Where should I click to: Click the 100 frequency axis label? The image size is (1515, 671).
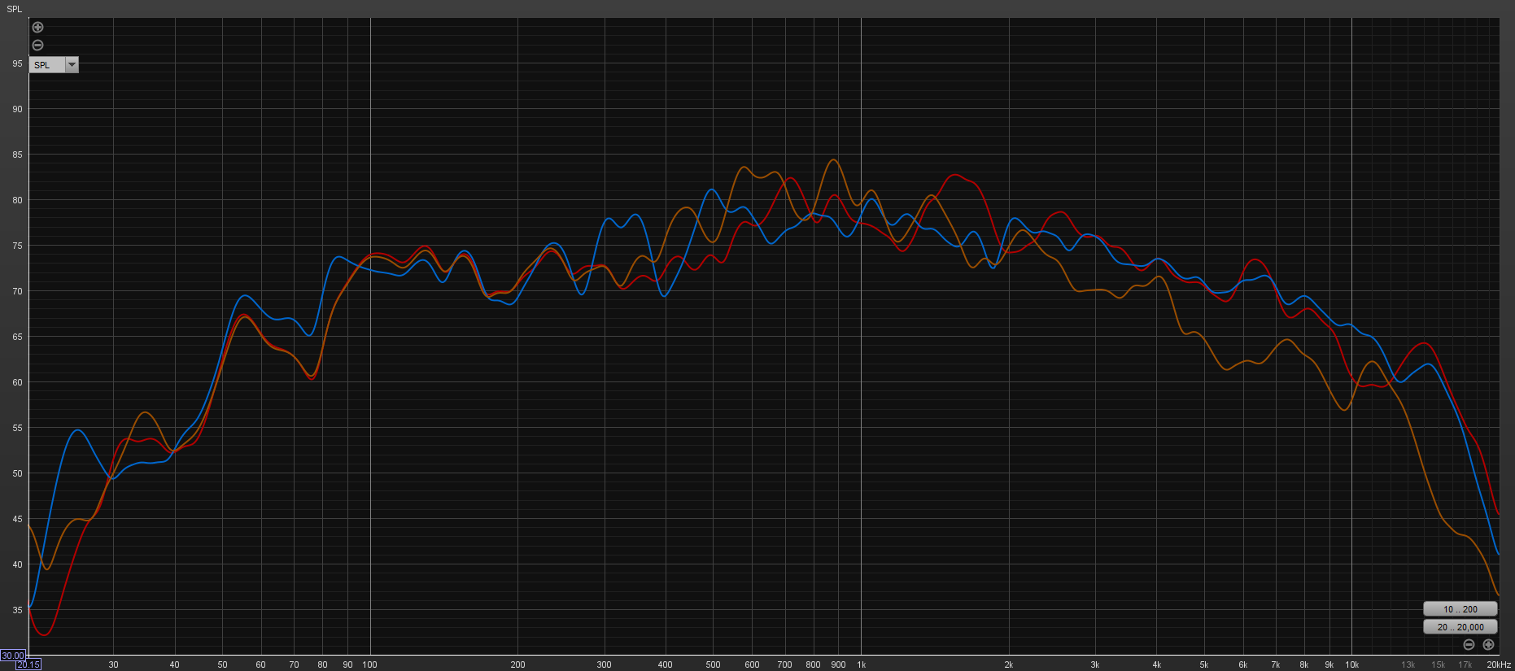(370, 665)
